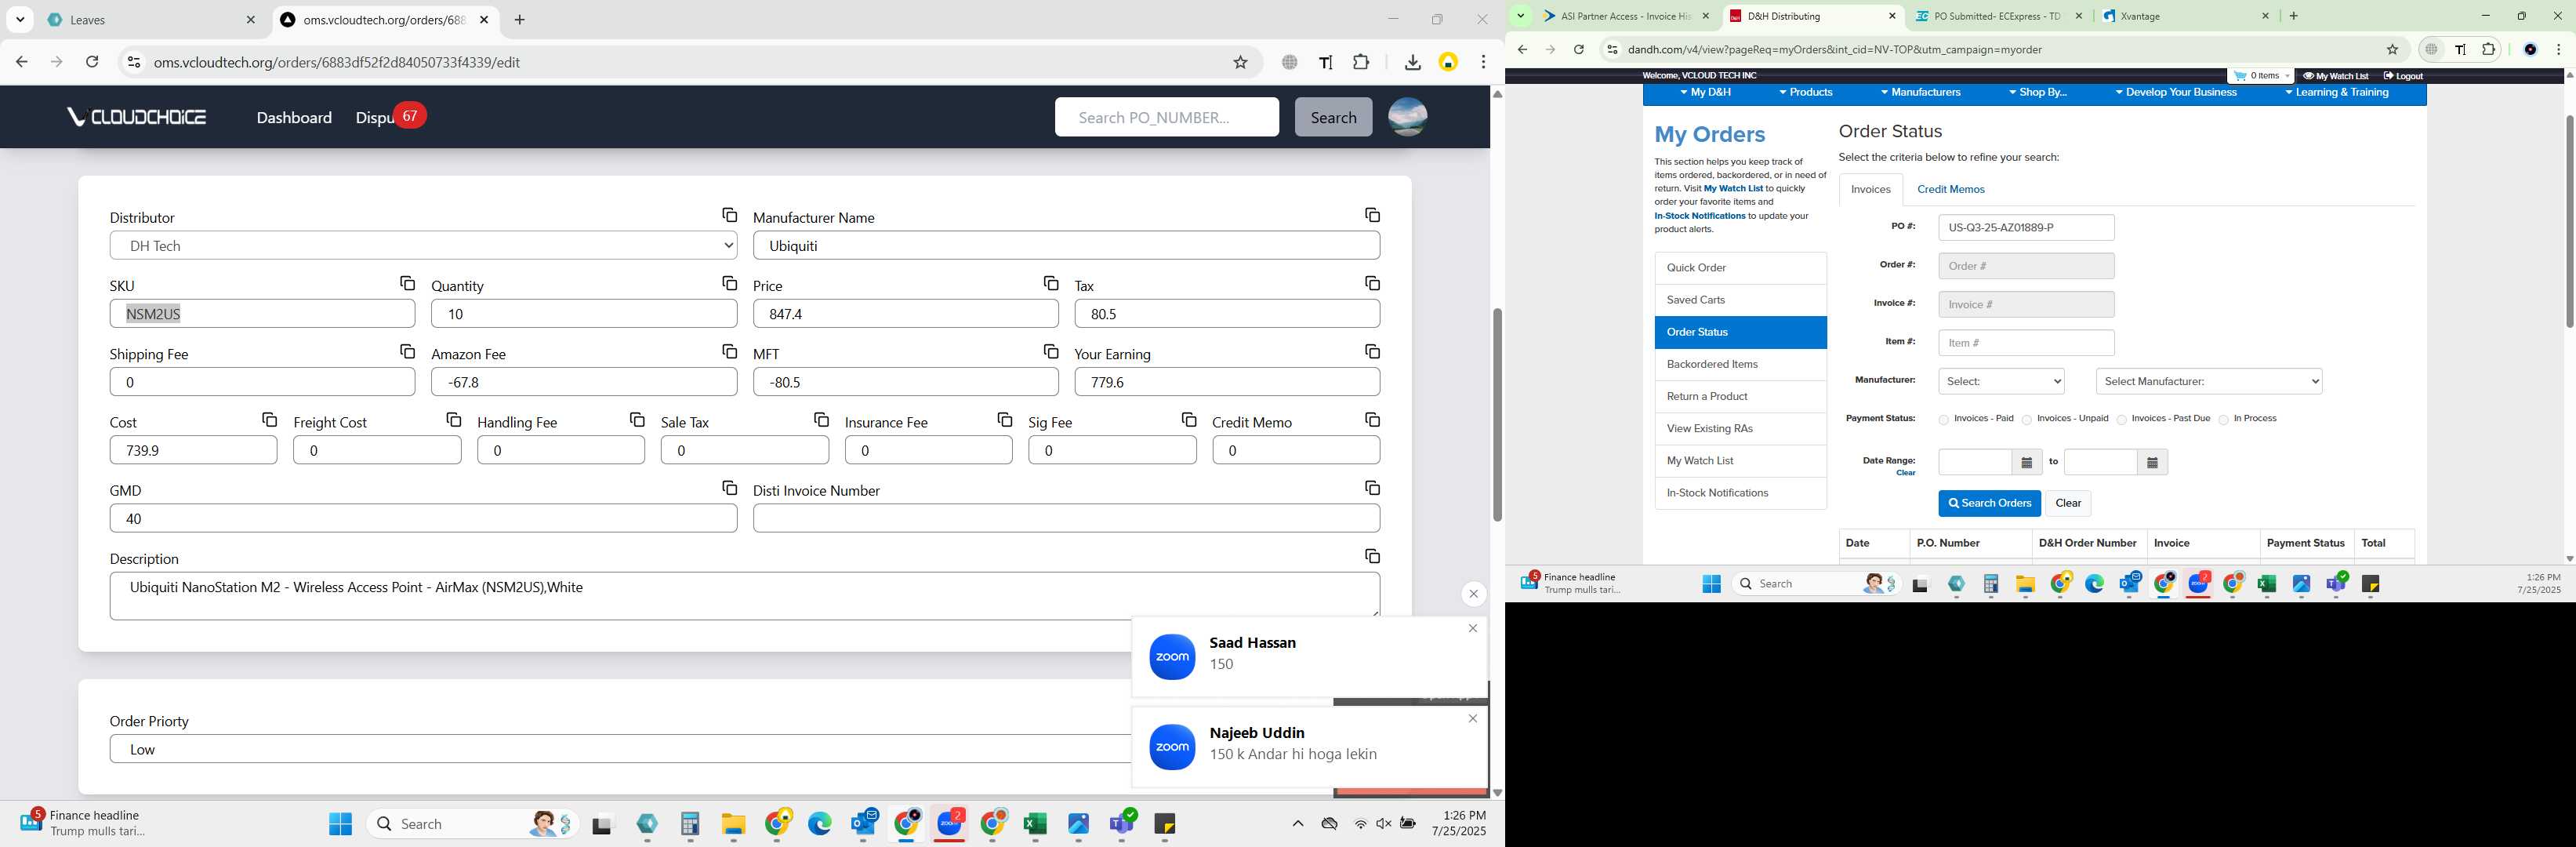Click the Search Orders button
Viewport: 2576px width, 847px height.
point(1989,503)
